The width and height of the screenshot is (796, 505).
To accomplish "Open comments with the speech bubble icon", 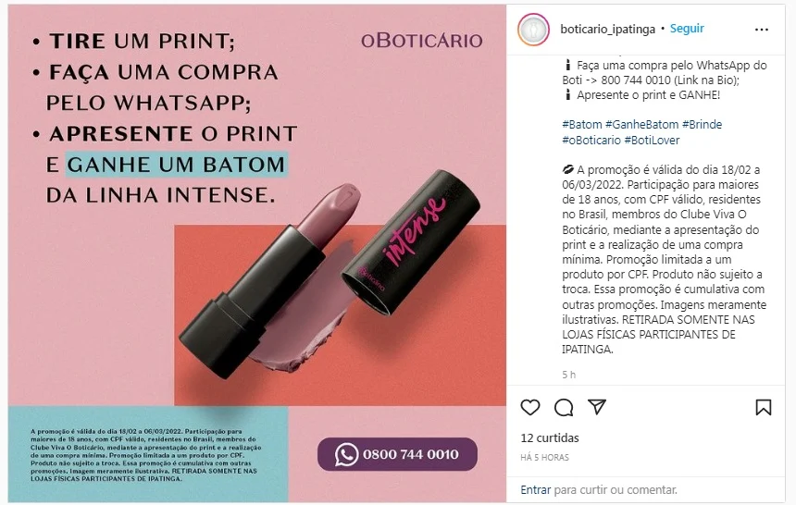I will pos(564,408).
